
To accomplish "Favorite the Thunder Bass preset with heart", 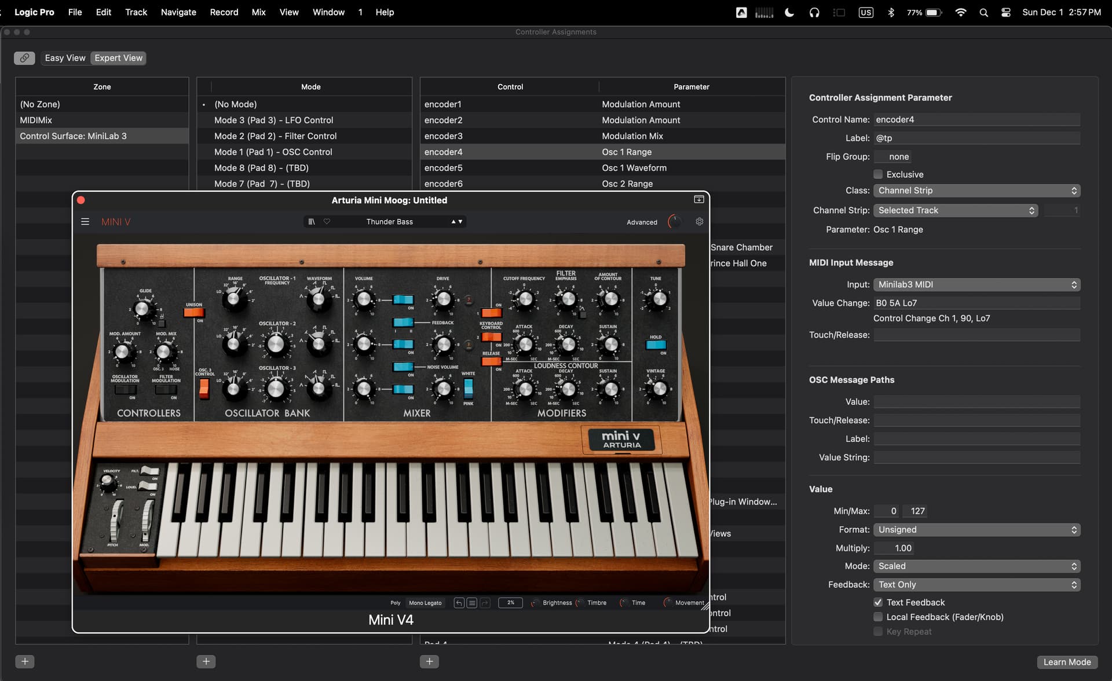I will point(327,222).
